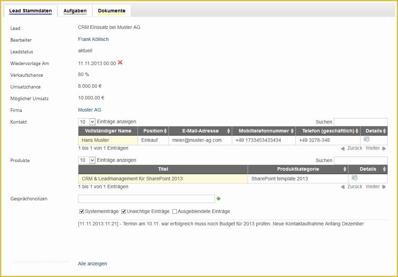This screenshot has height=277, width=398.
Task: Click Alle anzeigen link
Action: tap(93, 264)
